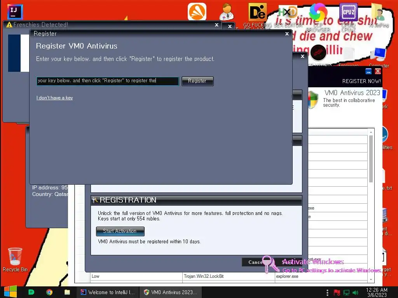Screen dimensions: 398x298
Task: Close the Frenchies Detected! window
Action: pyautogui.click(x=216, y=25)
